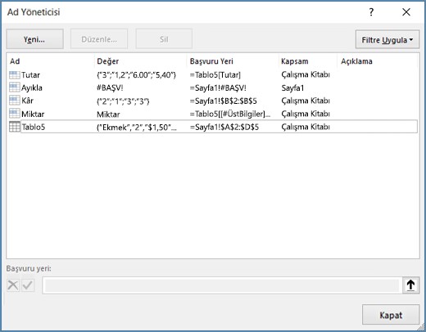Click the Tablo5 table icon

pos(15,127)
